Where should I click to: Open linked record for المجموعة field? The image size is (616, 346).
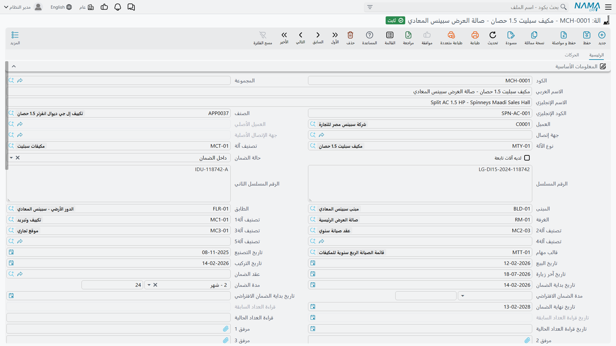pyautogui.click(x=20, y=80)
